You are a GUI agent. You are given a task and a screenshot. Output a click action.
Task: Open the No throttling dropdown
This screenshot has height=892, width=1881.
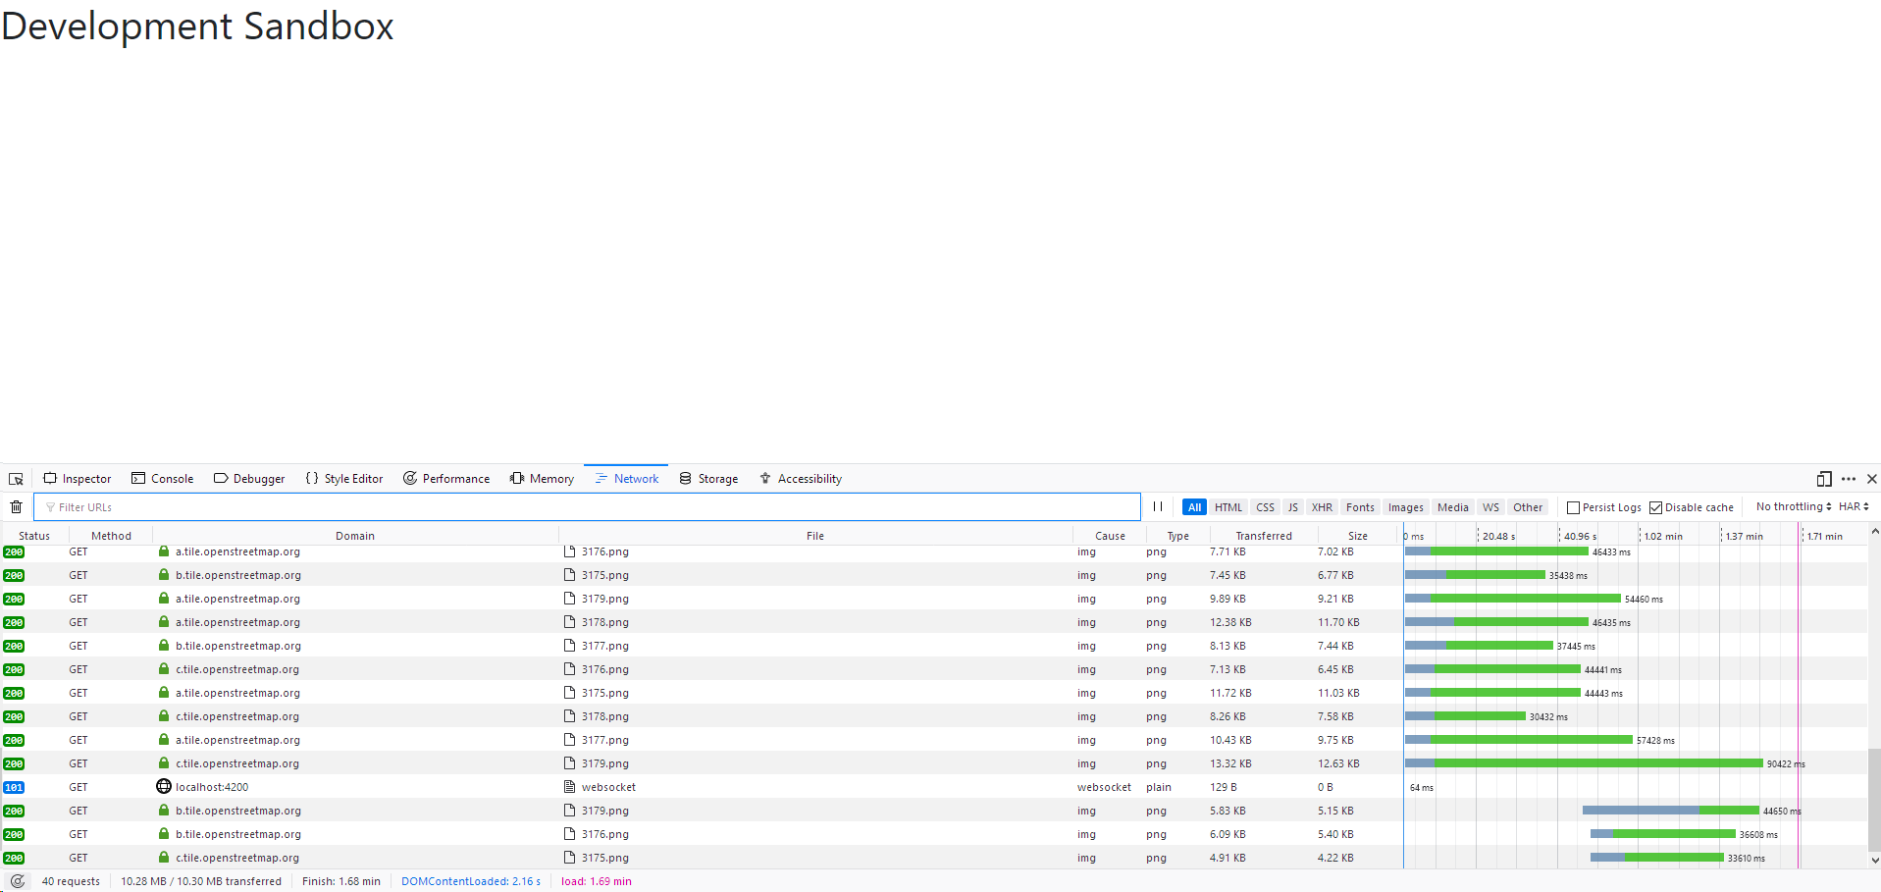pyautogui.click(x=1794, y=506)
